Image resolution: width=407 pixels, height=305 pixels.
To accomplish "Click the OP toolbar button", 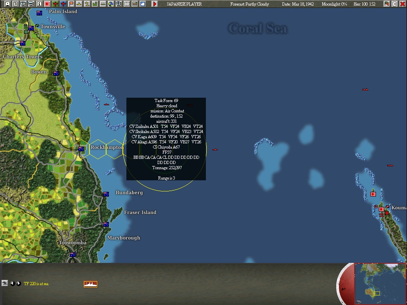I will click(x=127, y=4).
